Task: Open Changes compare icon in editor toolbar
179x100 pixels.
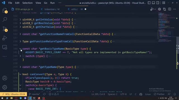Action: (x=164, y=9)
